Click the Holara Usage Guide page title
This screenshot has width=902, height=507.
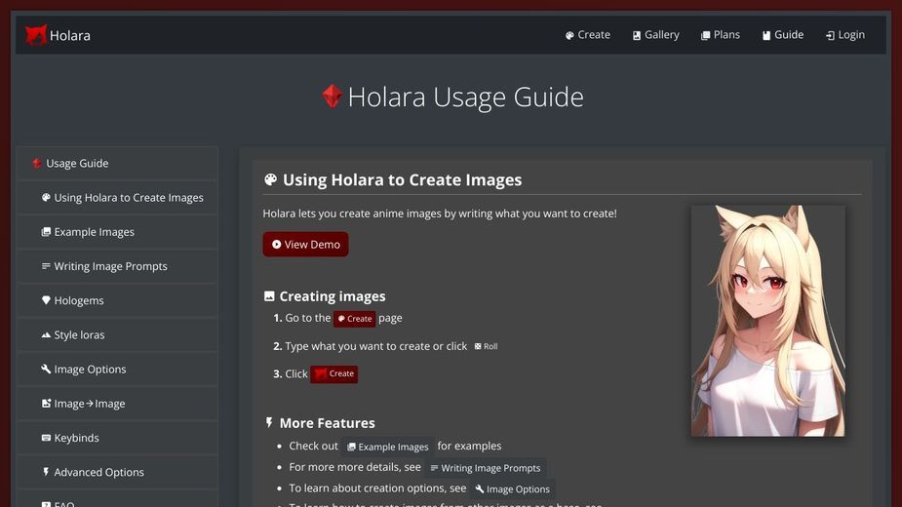pos(465,97)
